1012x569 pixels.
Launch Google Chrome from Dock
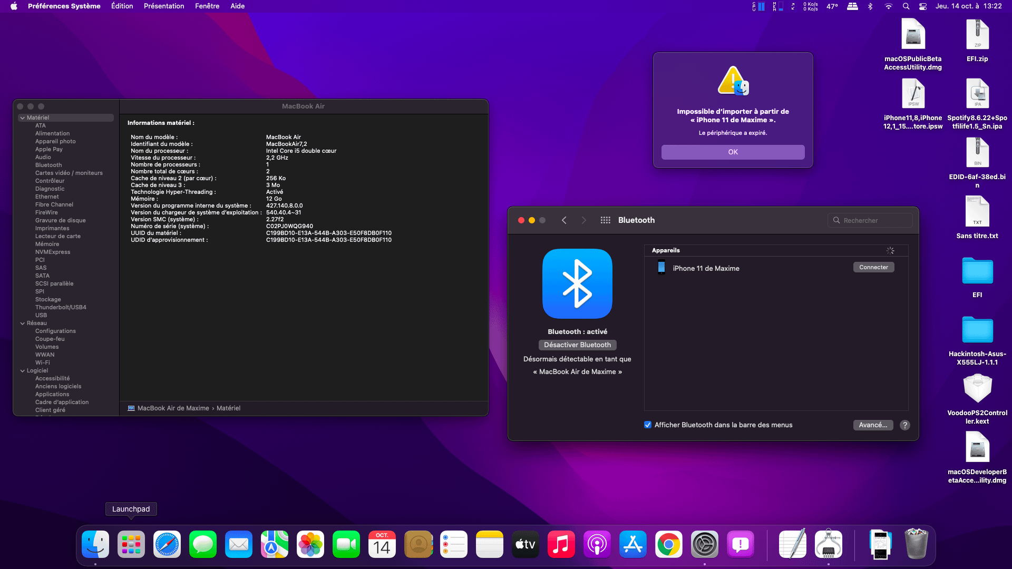point(669,544)
